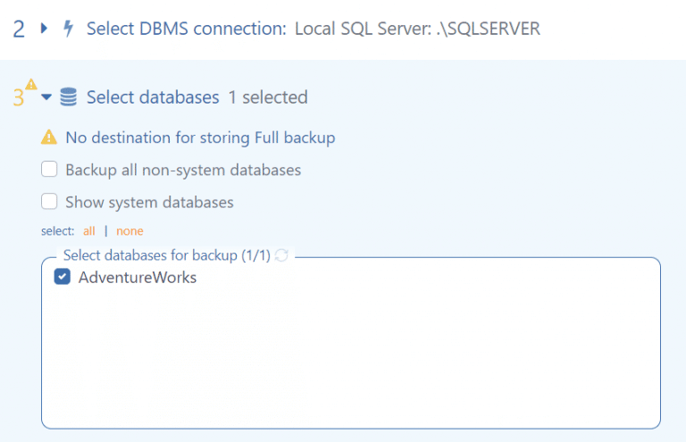Collapse the Select databases section

(46, 97)
